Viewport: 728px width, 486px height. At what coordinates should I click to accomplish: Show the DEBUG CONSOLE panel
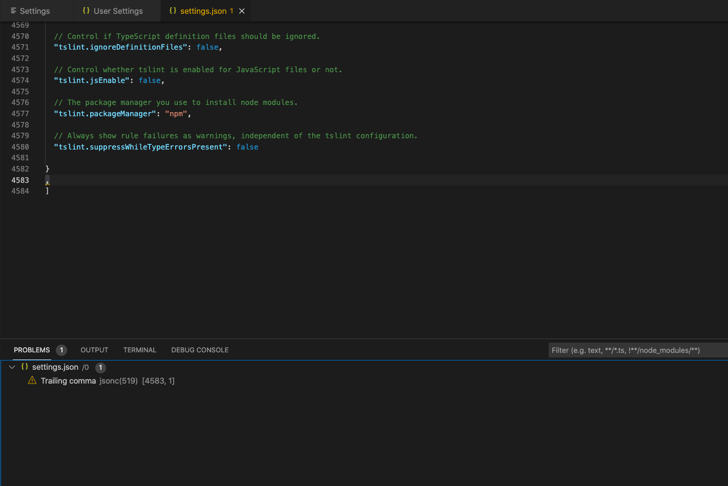tap(200, 350)
